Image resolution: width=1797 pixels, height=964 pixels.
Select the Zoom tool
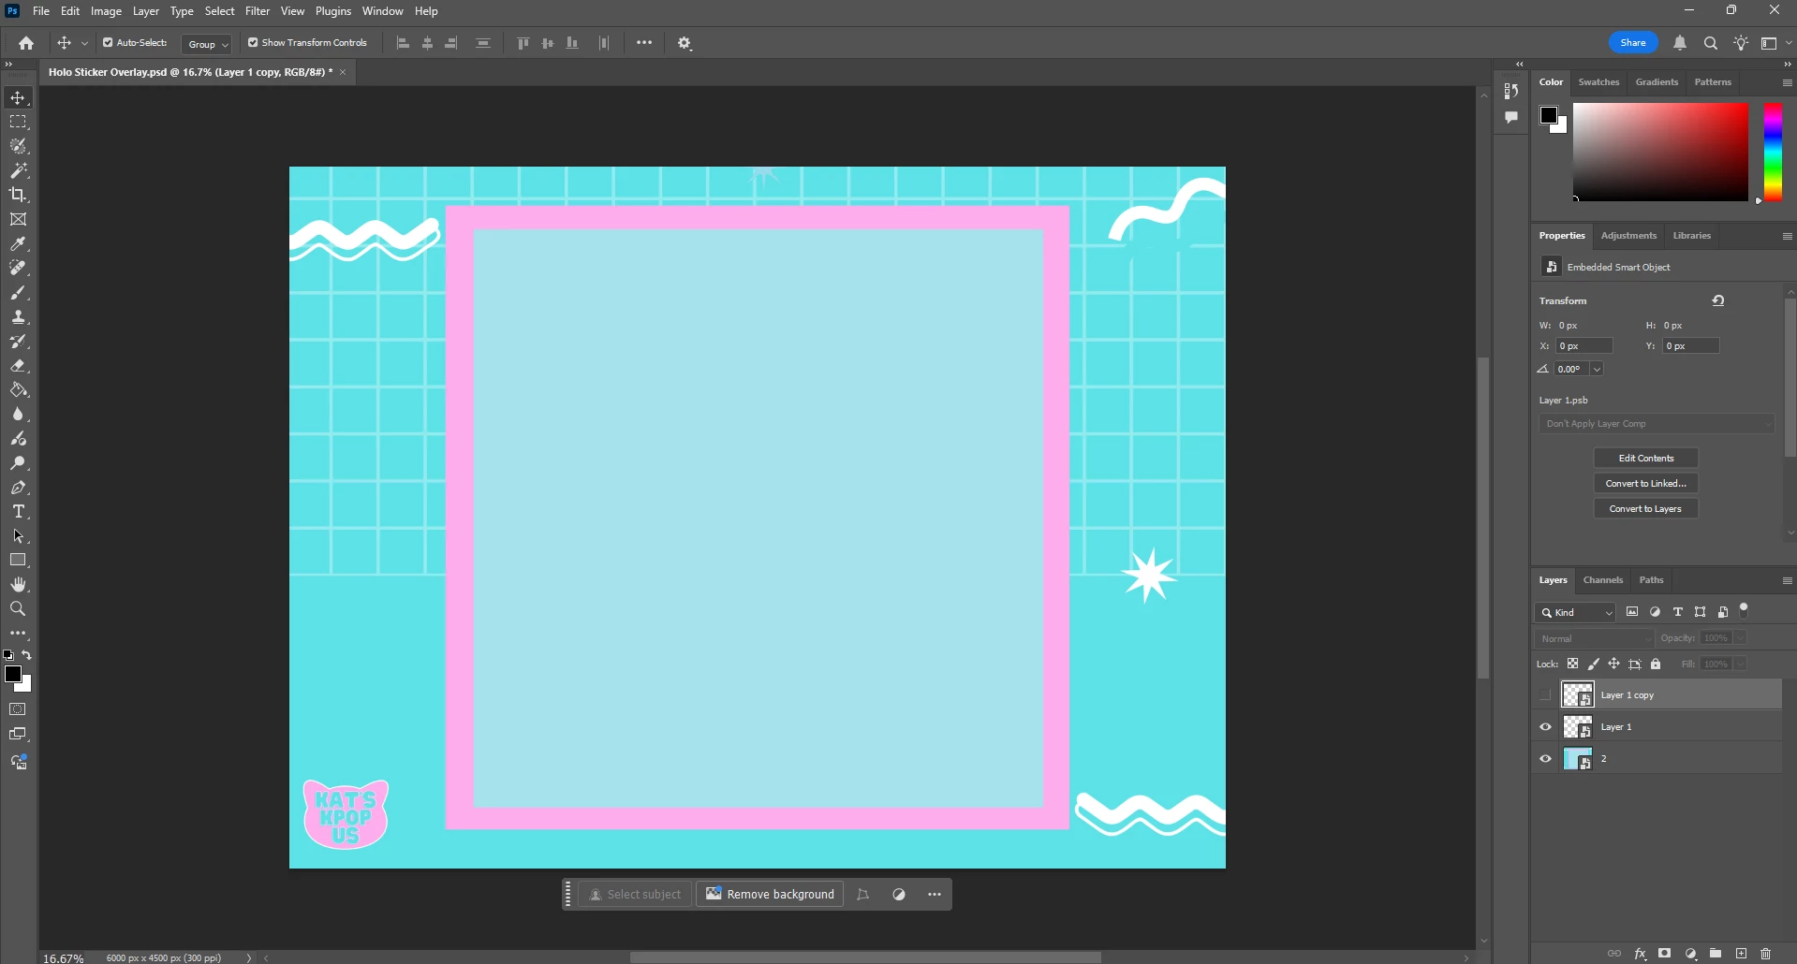[18, 609]
